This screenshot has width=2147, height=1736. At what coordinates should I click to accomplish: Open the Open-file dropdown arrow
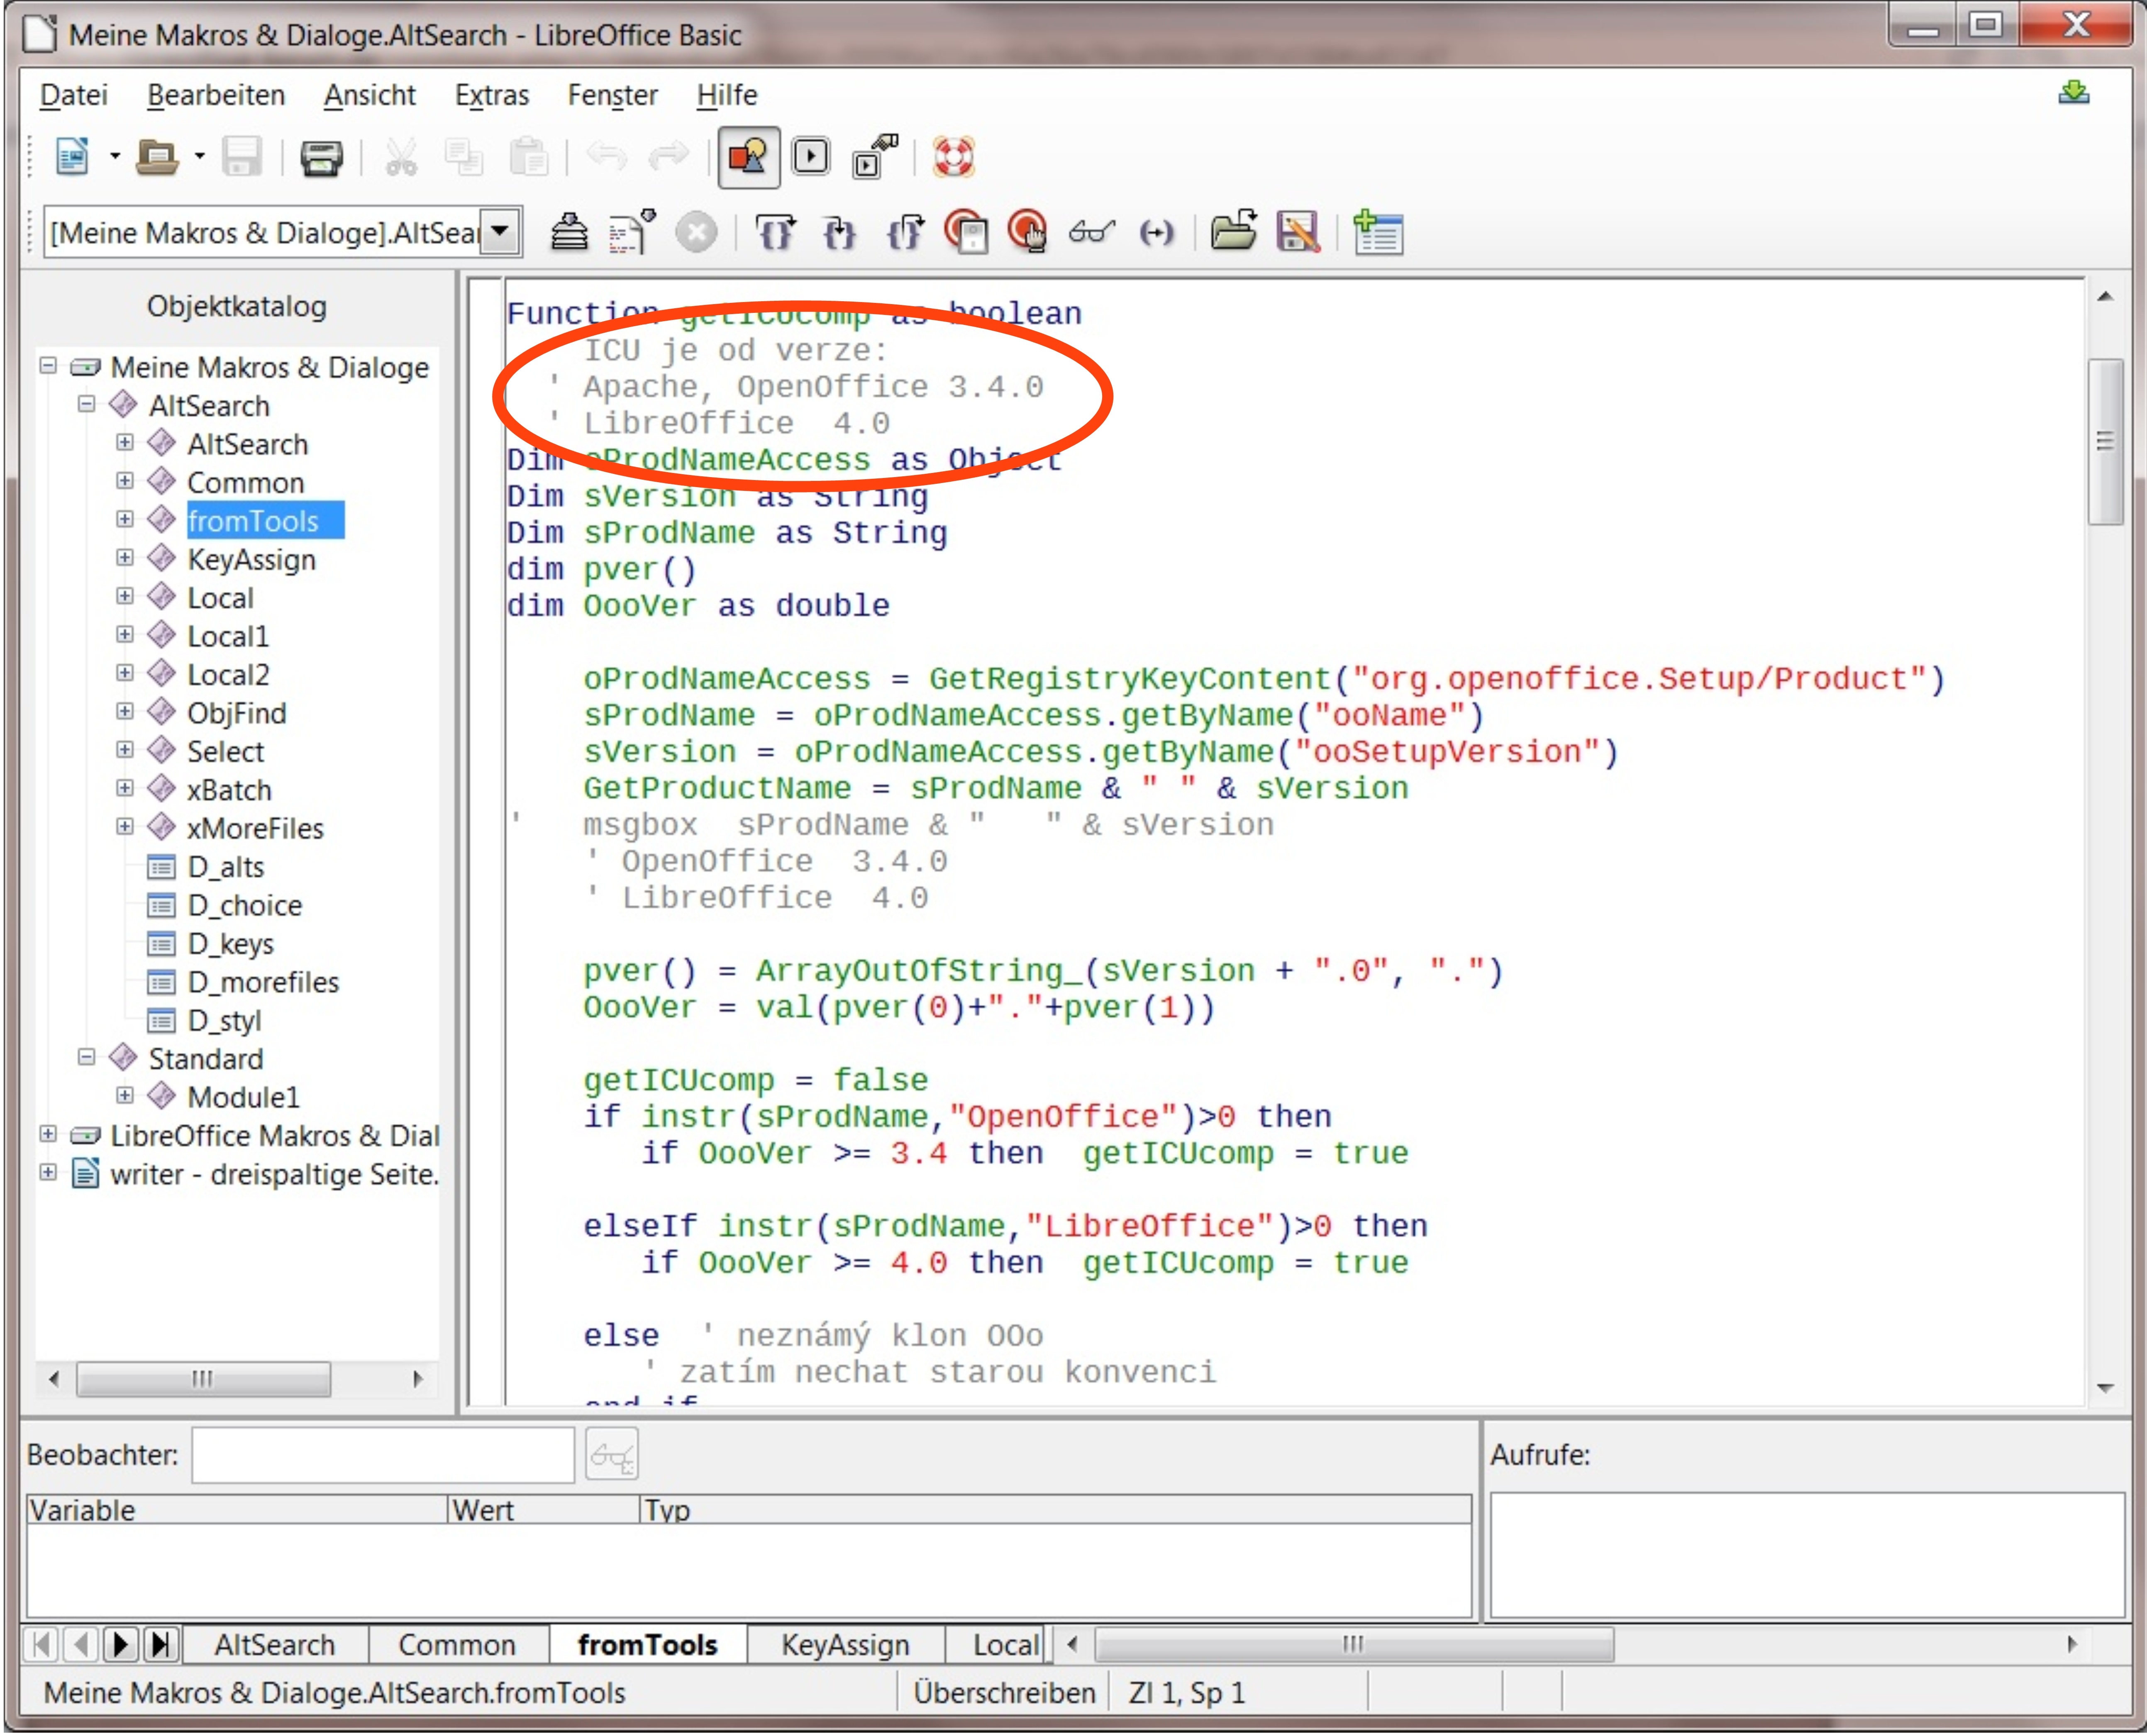[200, 157]
